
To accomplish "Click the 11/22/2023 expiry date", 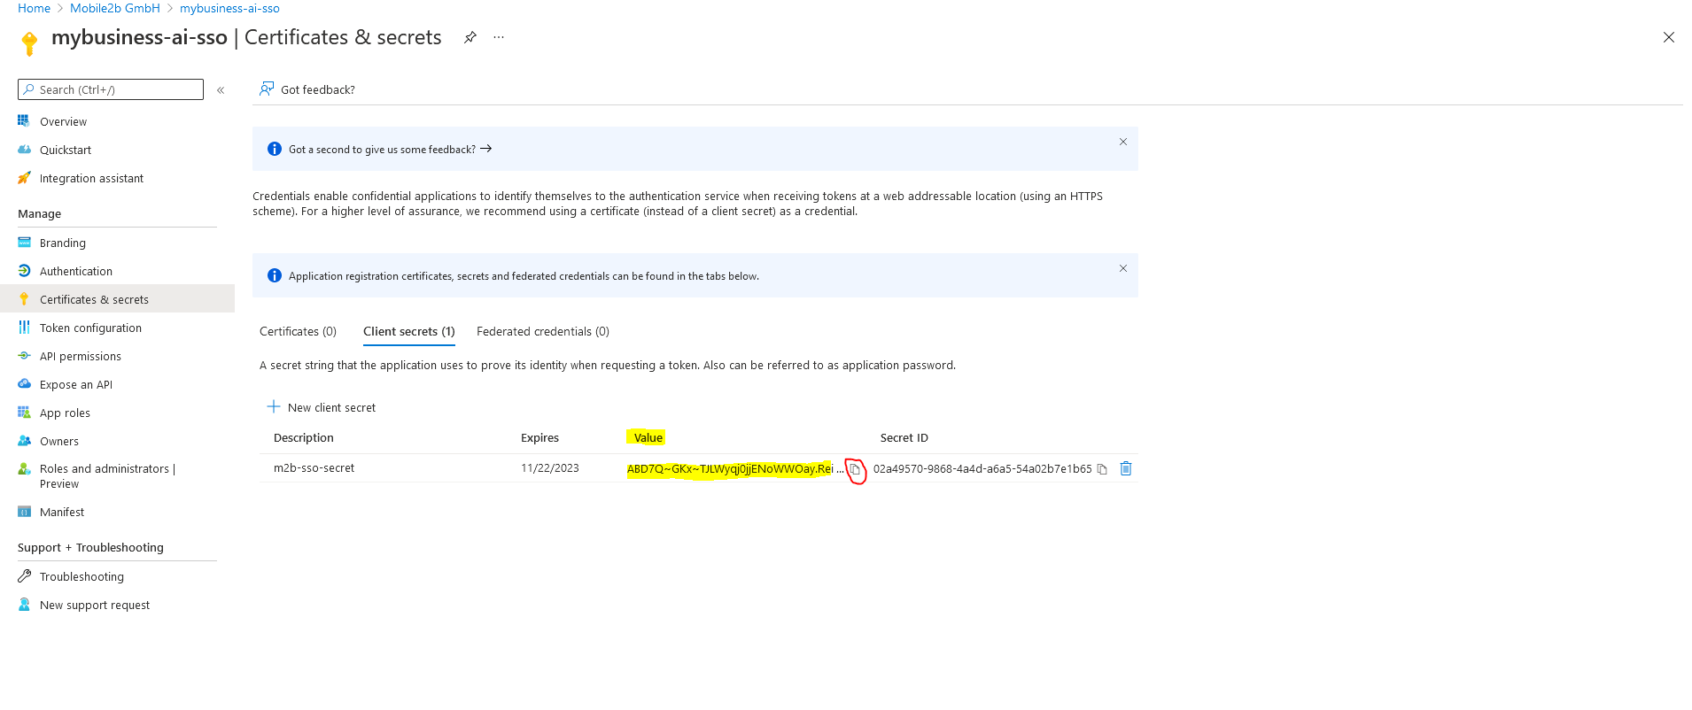I will click(x=550, y=467).
